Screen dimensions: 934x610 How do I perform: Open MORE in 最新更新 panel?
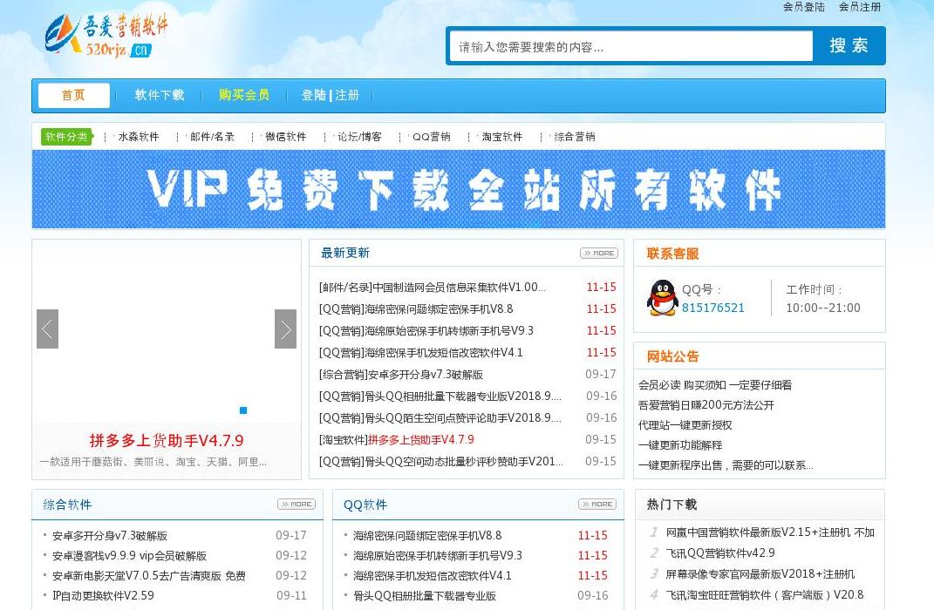coord(599,253)
